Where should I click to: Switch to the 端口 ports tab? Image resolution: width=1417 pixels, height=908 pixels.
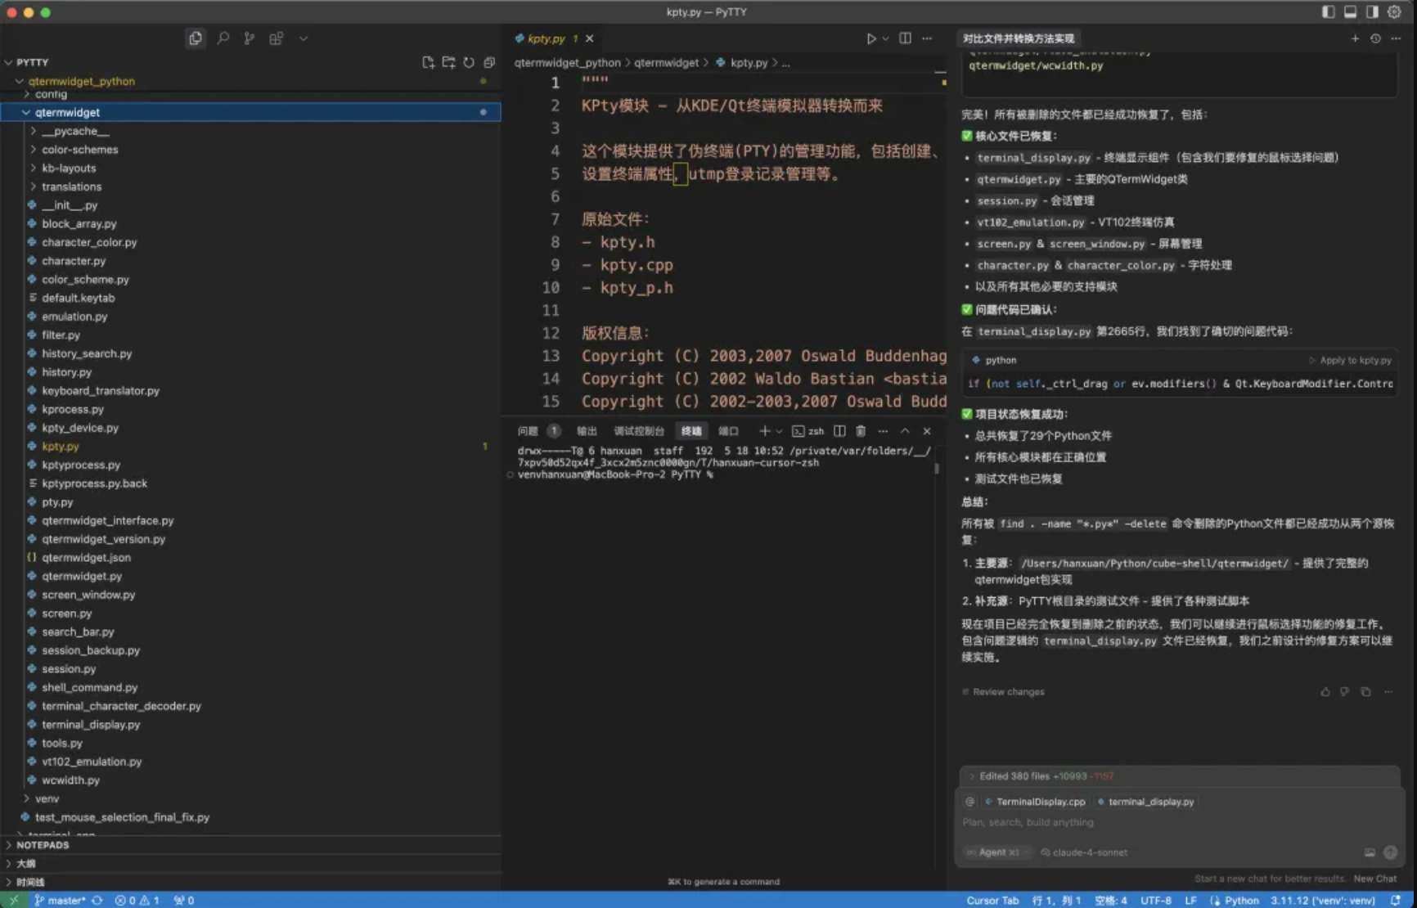[x=728, y=431]
